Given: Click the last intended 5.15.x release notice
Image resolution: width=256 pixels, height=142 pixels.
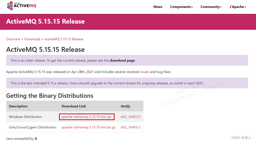Looking at the screenshot, I should click(x=127, y=83).
